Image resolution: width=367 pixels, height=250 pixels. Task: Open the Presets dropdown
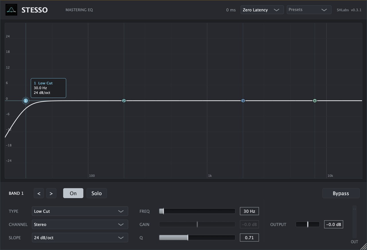309,10
